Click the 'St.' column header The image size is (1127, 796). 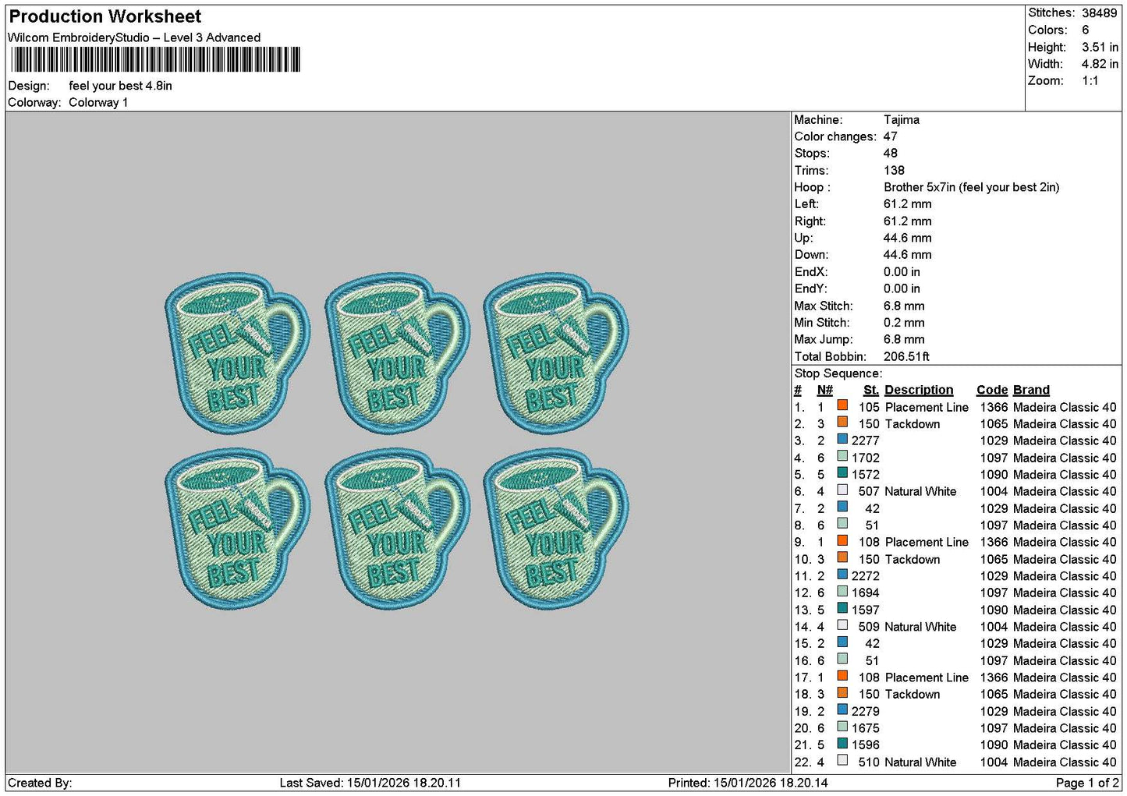point(871,391)
